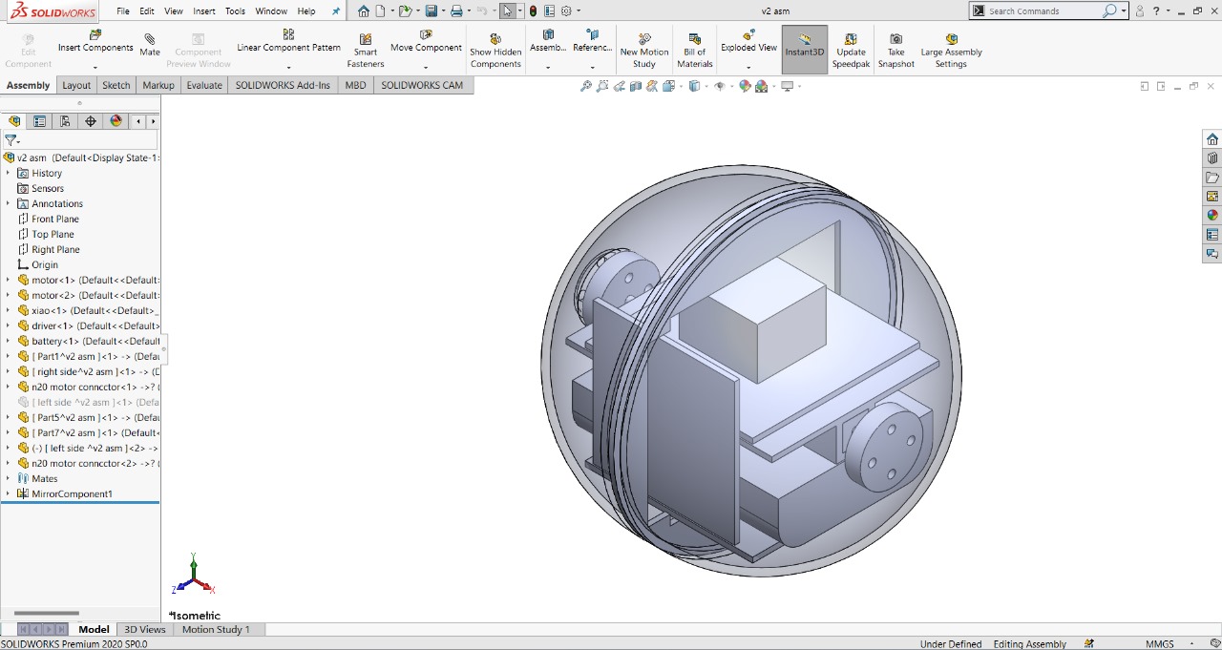Open Large Assembly Settings

tap(951, 51)
